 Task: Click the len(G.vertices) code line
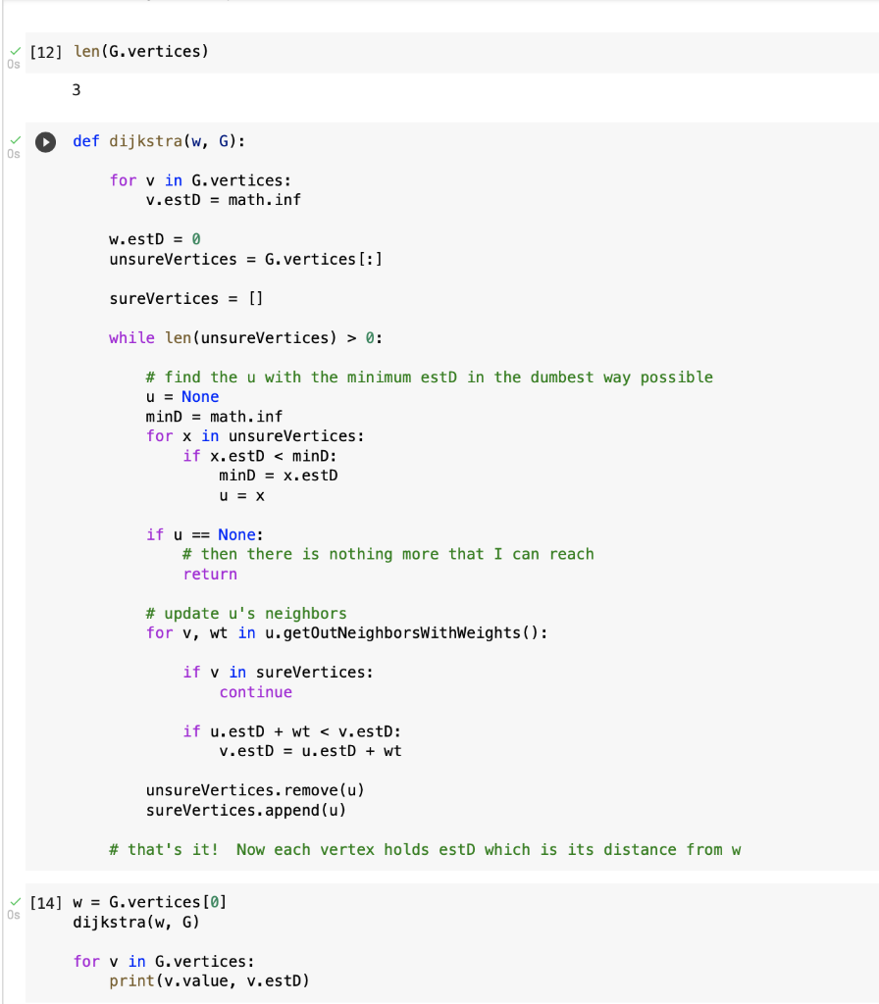pyautogui.click(x=141, y=51)
